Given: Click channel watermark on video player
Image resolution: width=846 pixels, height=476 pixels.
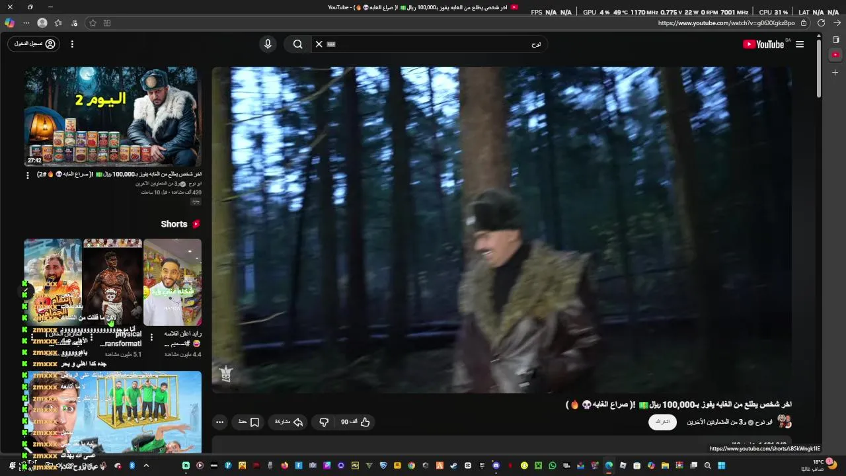Looking at the screenshot, I should click(226, 374).
